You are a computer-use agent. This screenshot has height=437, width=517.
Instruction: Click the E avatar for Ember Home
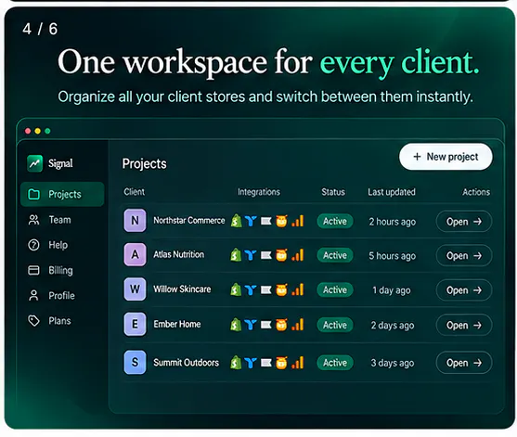[x=135, y=324]
